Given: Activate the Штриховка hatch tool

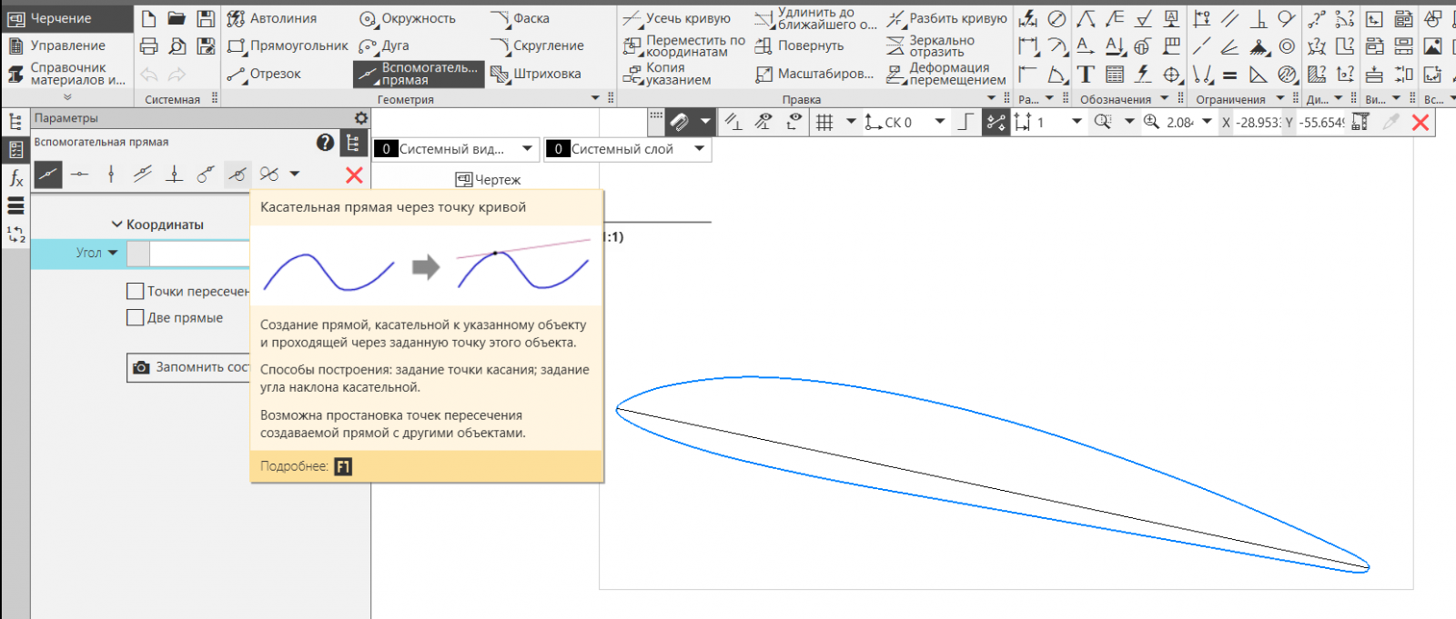Looking at the screenshot, I should [x=535, y=74].
